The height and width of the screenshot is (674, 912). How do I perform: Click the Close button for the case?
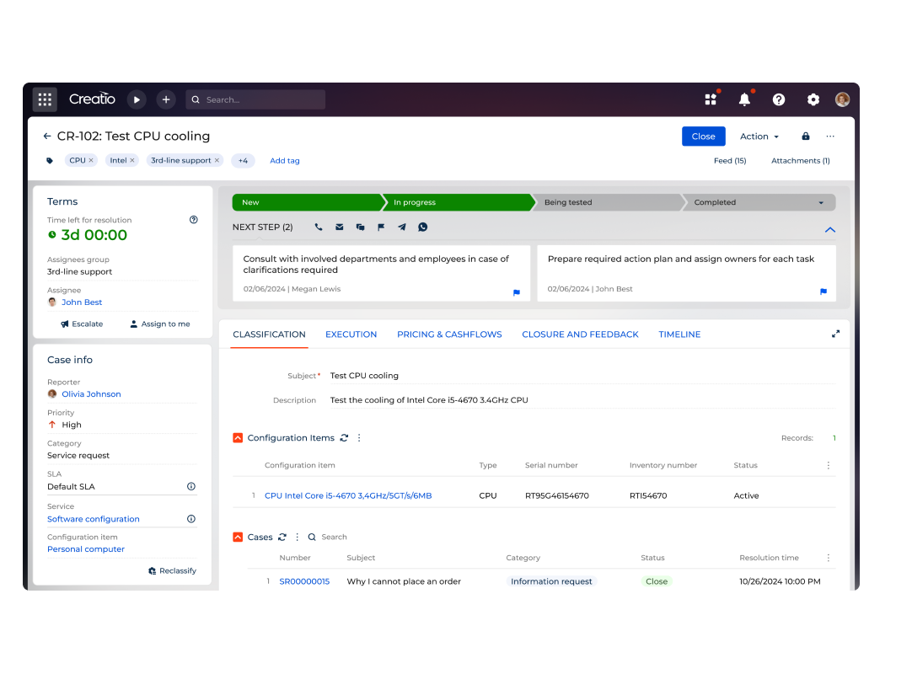pos(703,136)
